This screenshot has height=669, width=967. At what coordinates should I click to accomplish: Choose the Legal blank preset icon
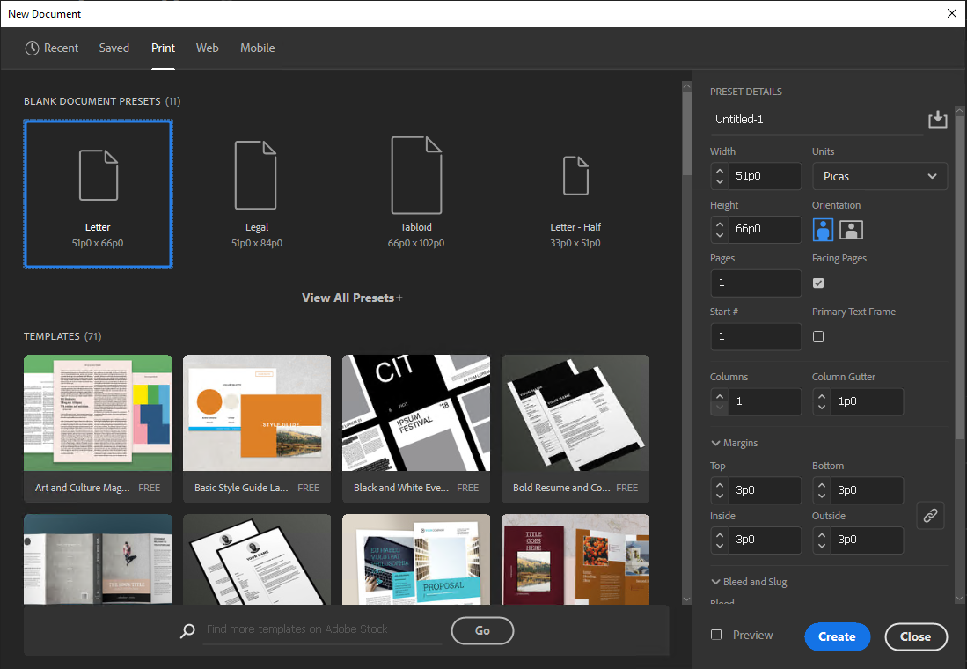tap(256, 174)
